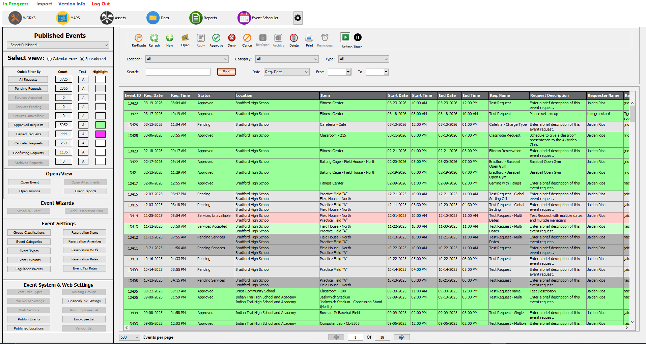Image resolution: width=646 pixels, height=344 pixels.
Task: Click the Approve checkmark icon
Action: tap(216, 38)
